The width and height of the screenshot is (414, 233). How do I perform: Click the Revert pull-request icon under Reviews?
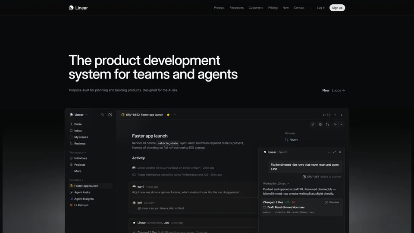tap(287, 140)
